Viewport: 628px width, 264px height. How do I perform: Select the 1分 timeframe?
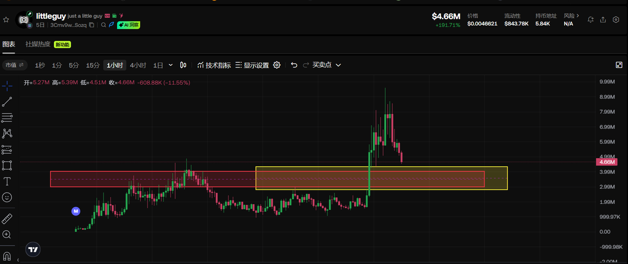(57, 65)
